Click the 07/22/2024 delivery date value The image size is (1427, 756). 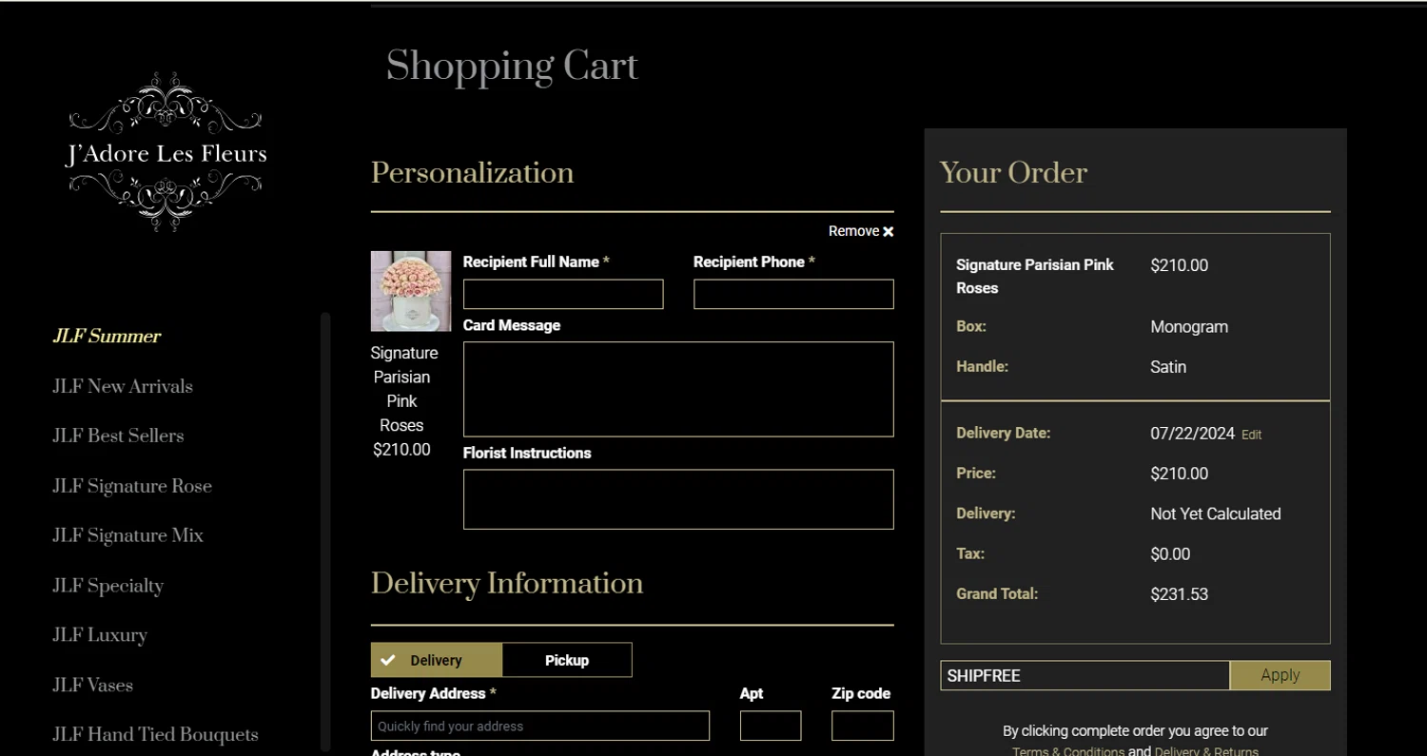coord(1193,434)
